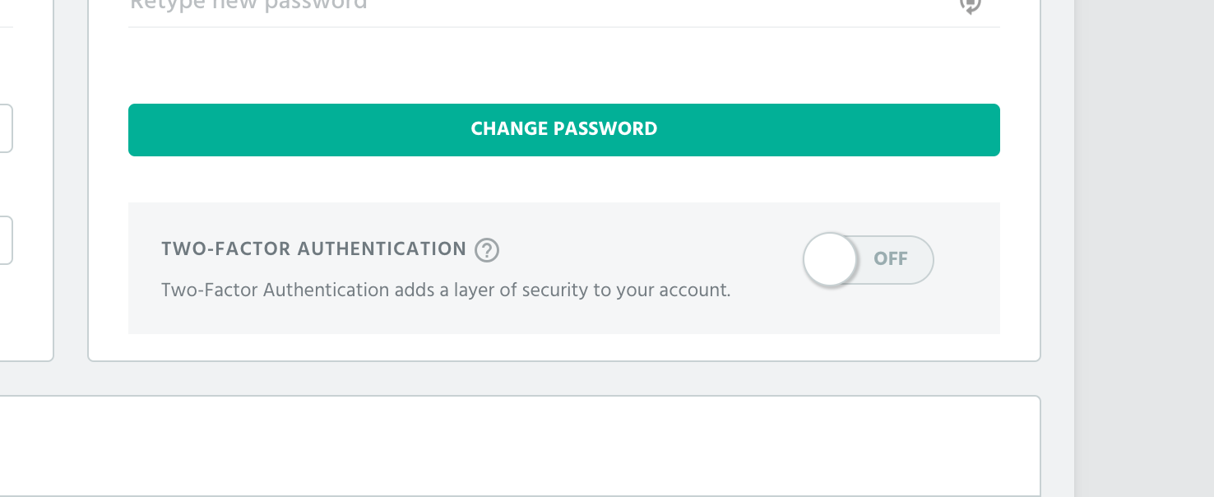Focus the Retype new password field
Image resolution: width=1214 pixels, height=497 pixels.
click(564, 8)
